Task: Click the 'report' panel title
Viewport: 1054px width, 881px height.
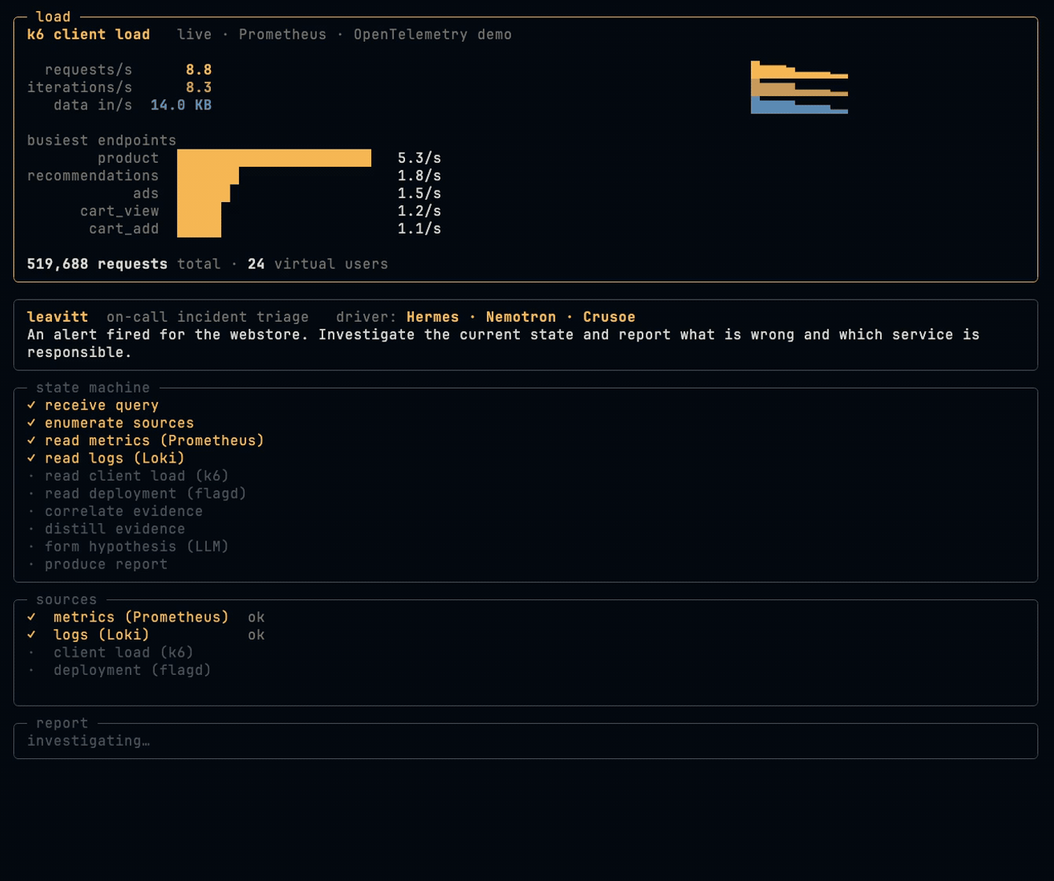Action: click(62, 723)
